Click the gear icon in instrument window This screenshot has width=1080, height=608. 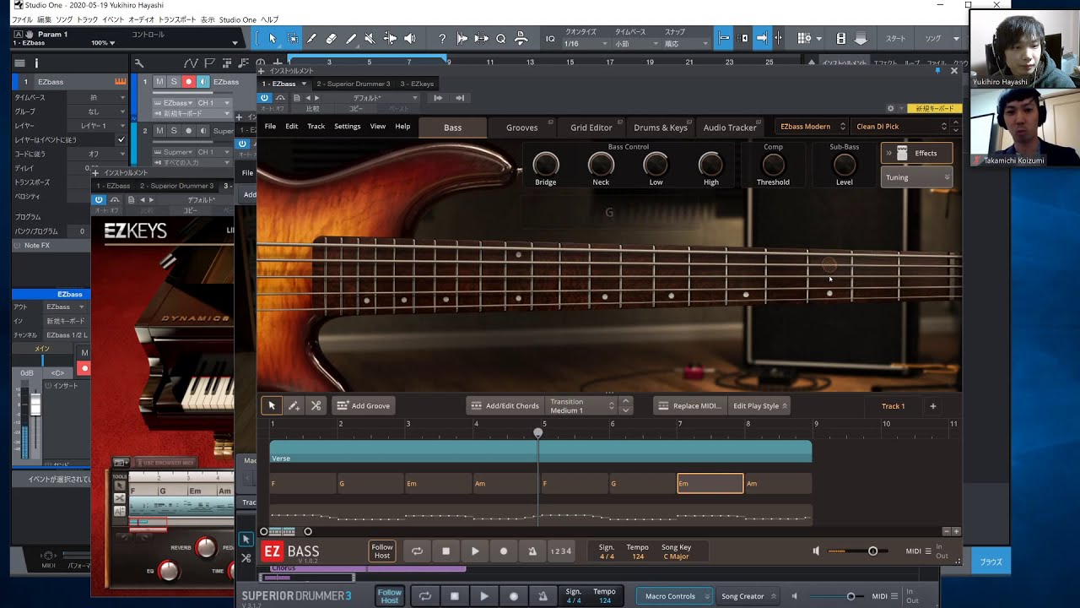pos(890,108)
